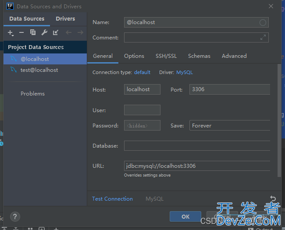
Task: Click the Name input field
Action: (x=196, y=22)
